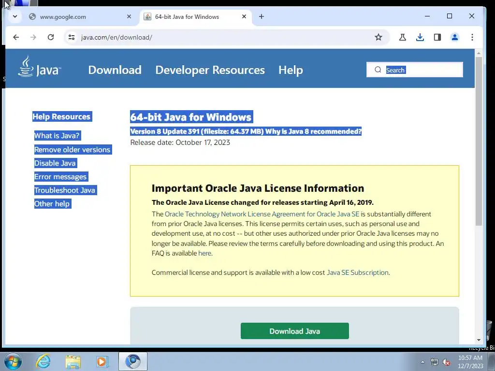Image resolution: width=495 pixels, height=371 pixels.
Task: Open the Chrome profile avatar
Action: 454,37
